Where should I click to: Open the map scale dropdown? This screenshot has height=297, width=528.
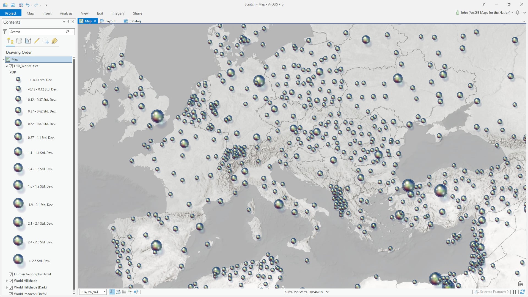[105, 292]
